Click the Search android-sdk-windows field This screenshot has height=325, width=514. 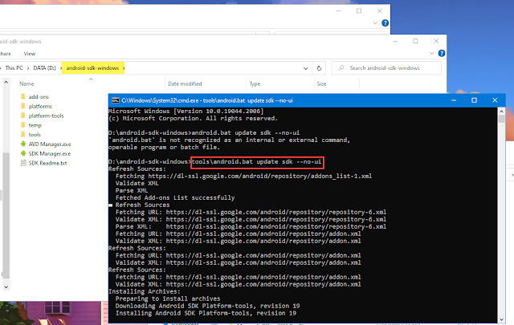click(387, 68)
